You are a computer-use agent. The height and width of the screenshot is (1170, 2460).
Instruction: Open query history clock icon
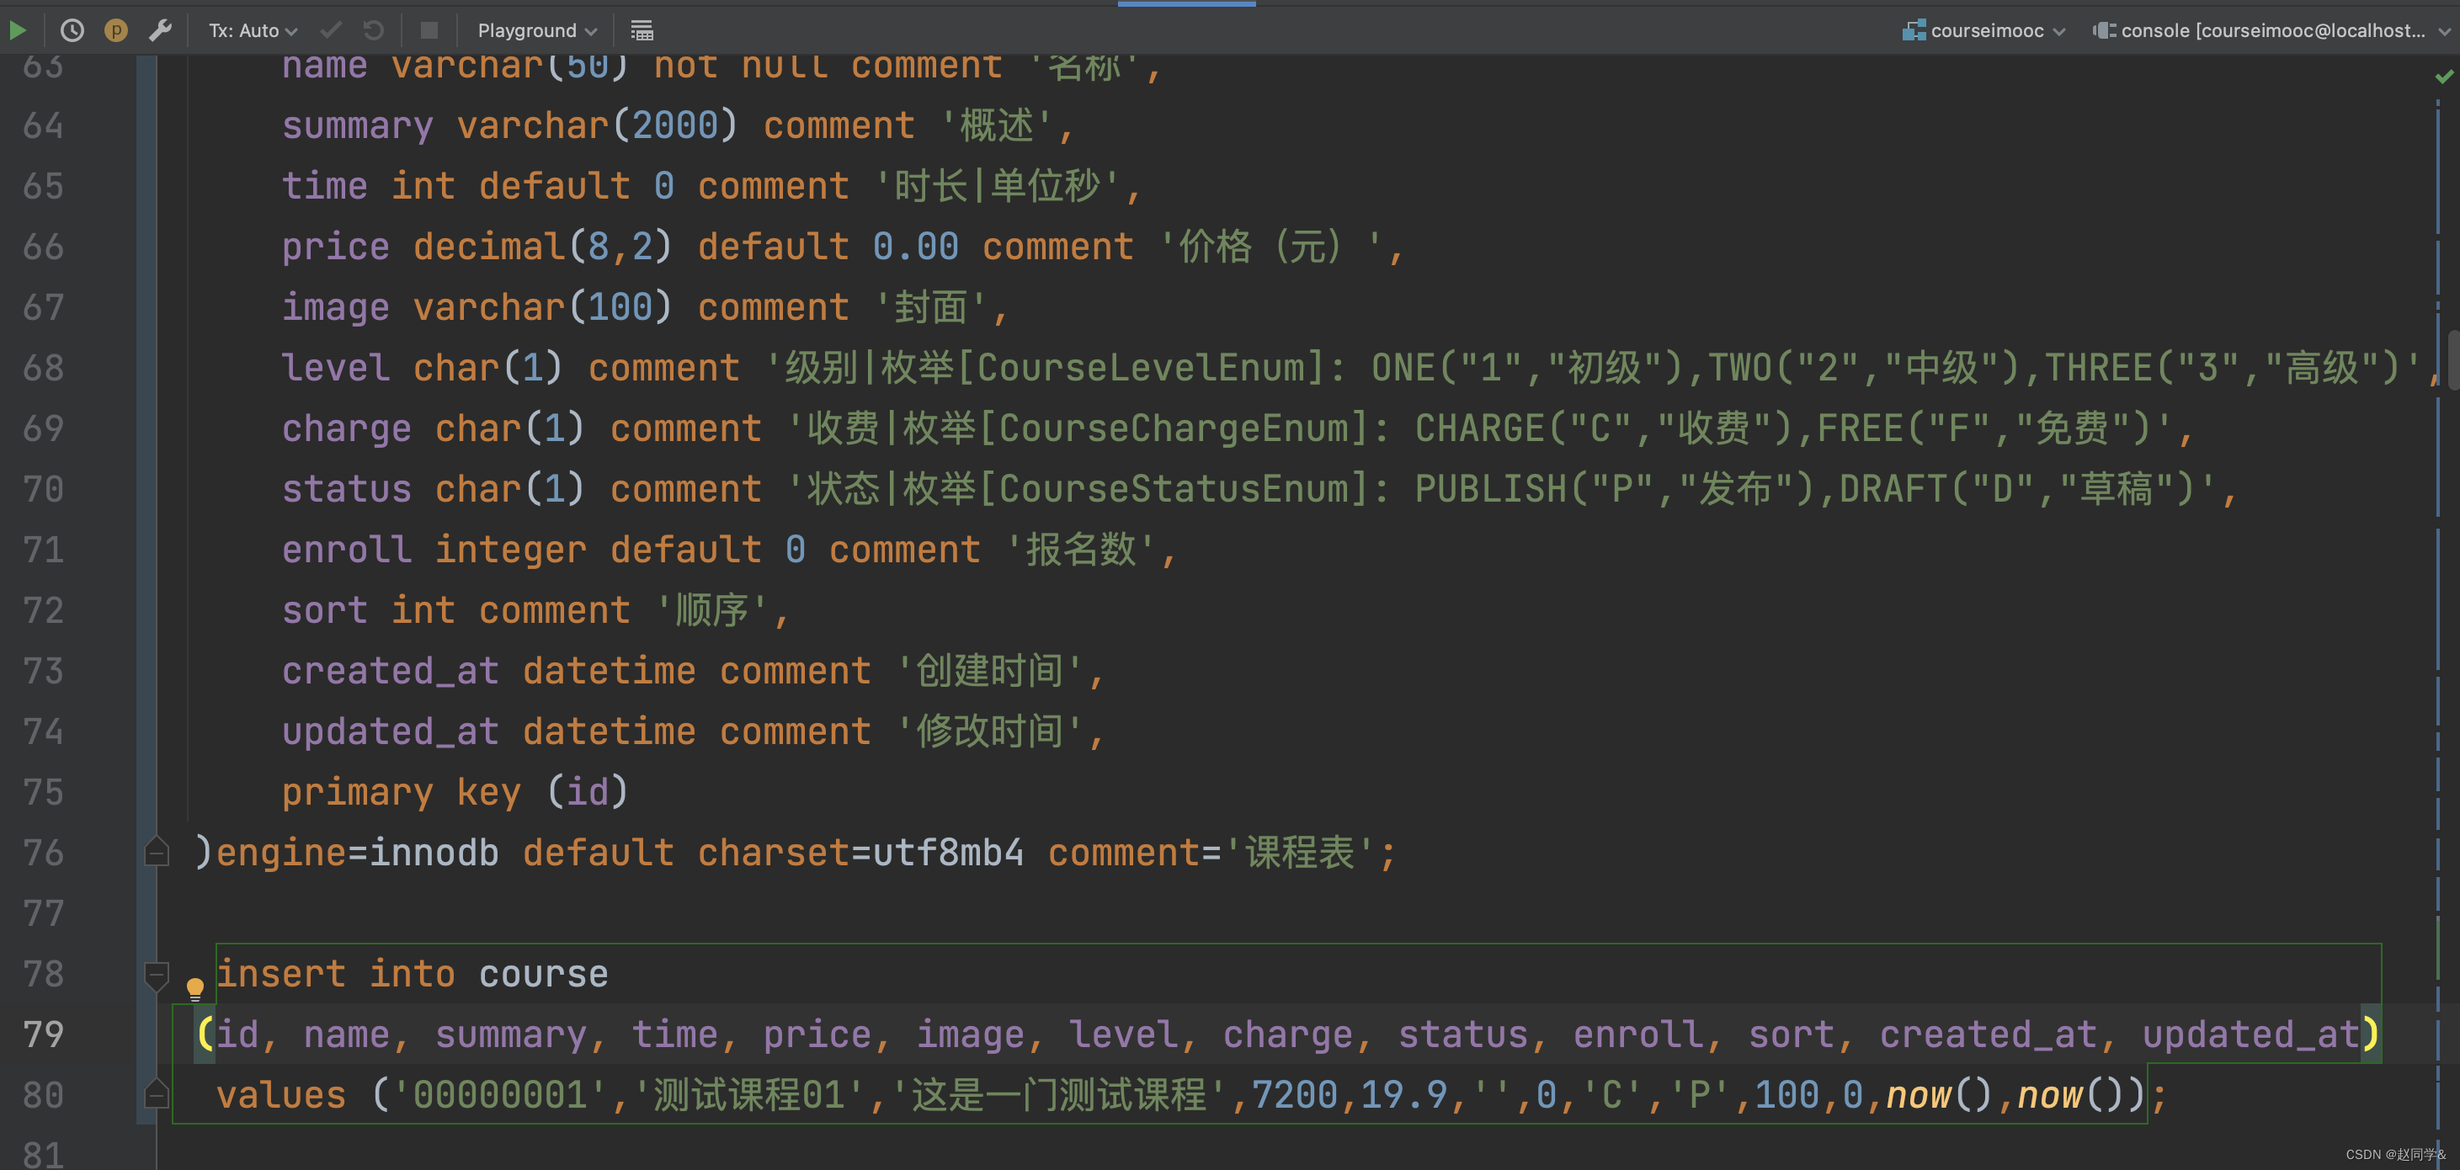point(72,30)
